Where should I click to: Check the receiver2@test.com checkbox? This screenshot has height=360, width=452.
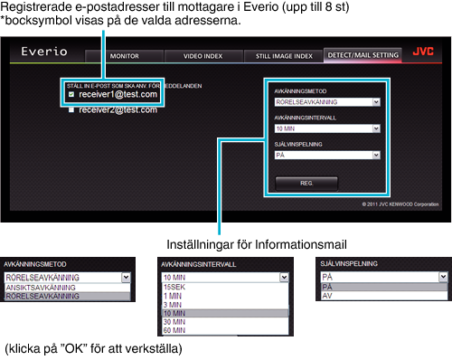[71, 109]
